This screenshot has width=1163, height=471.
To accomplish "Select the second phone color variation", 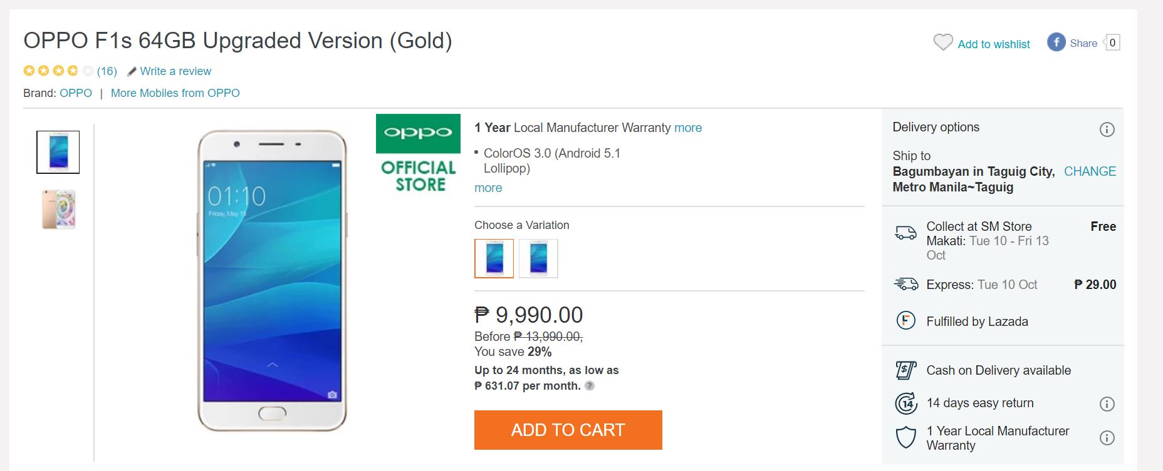I will coord(538,258).
